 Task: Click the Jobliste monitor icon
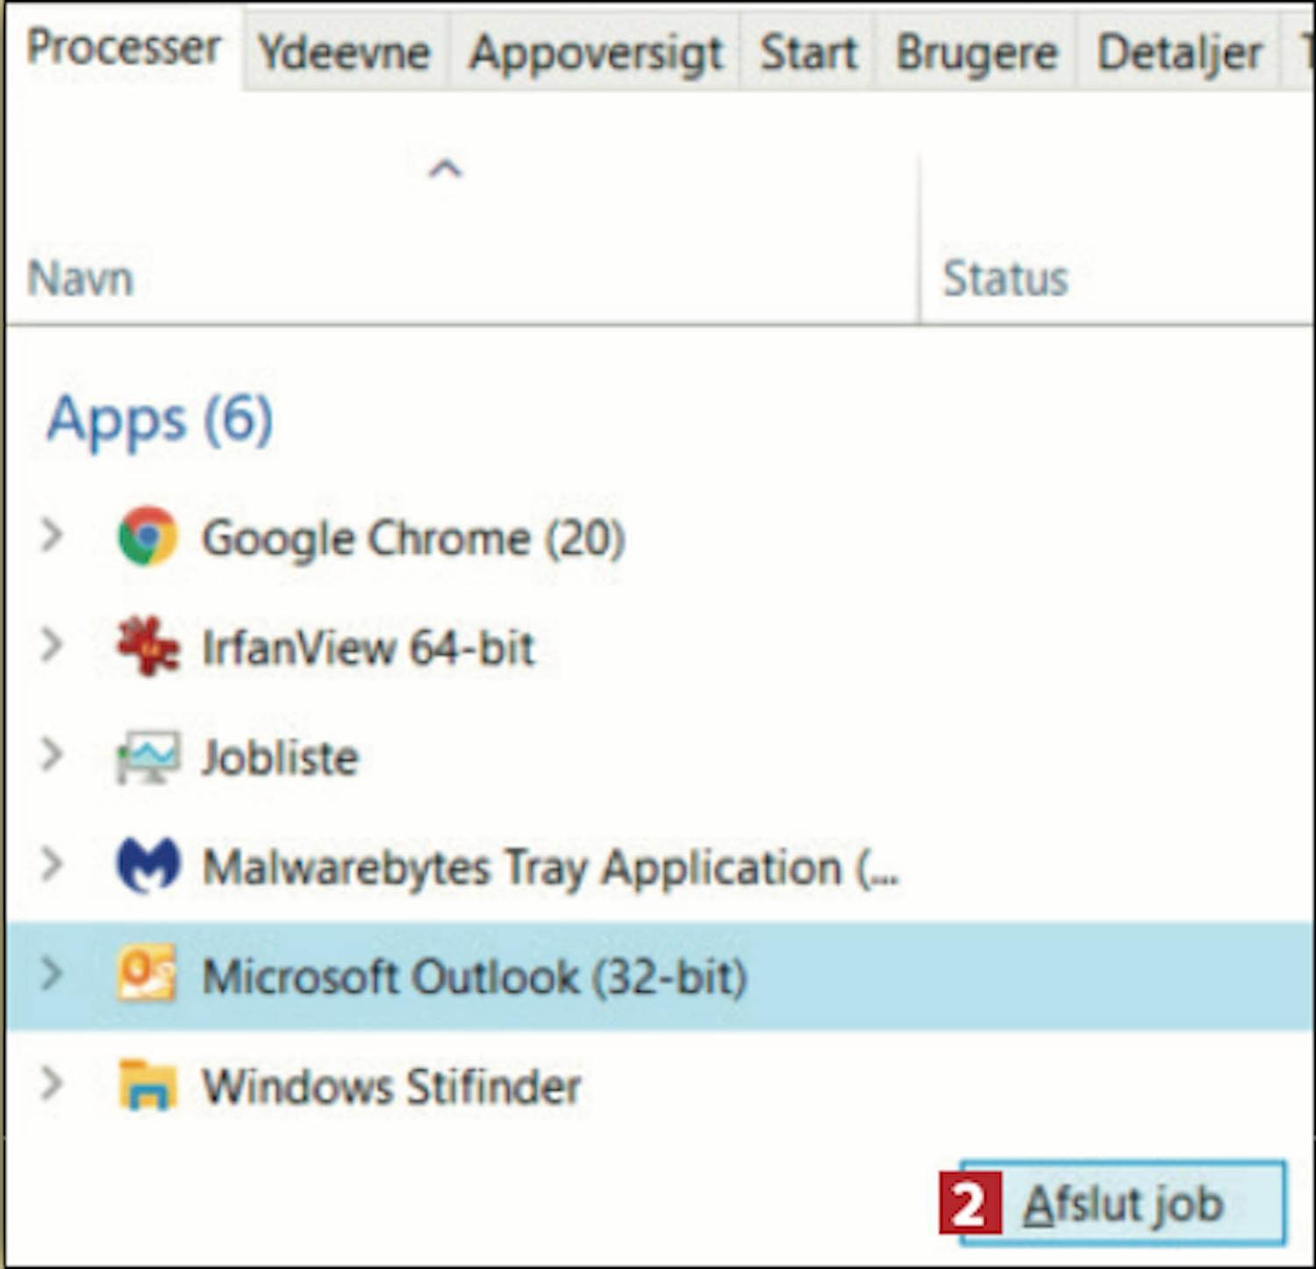click(147, 756)
